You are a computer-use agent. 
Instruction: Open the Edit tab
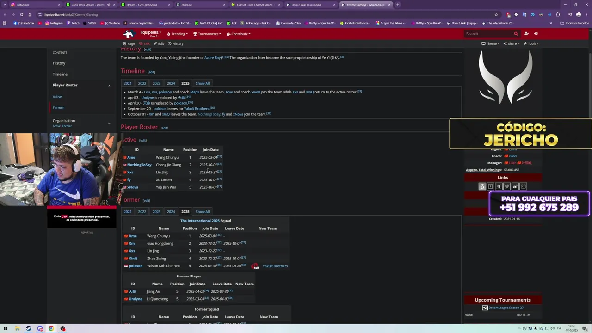pos(159,43)
